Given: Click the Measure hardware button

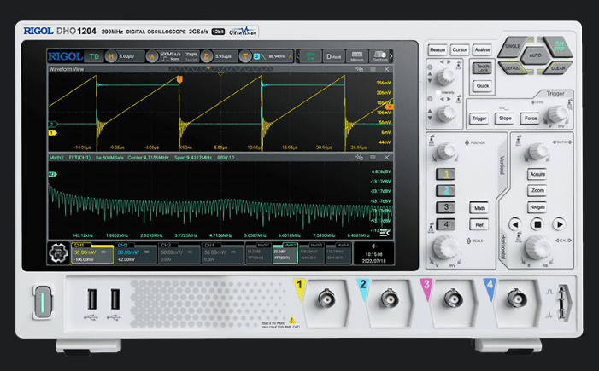Looking at the screenshot, I should pos(438,50).
